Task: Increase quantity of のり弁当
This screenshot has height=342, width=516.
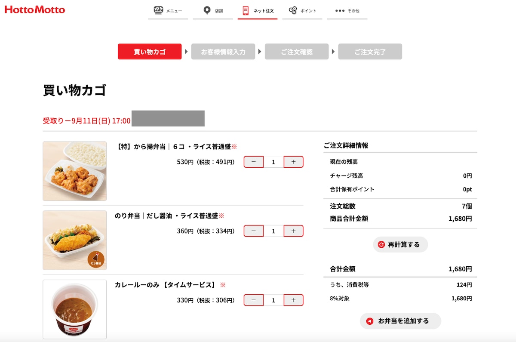Action: point(293,231)
